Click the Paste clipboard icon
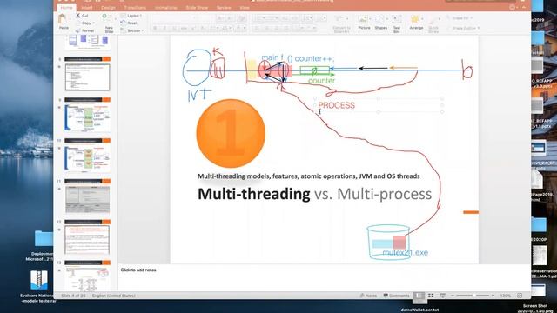The width and height of the screenshot is (557, 313). click(x=63, y=19)
